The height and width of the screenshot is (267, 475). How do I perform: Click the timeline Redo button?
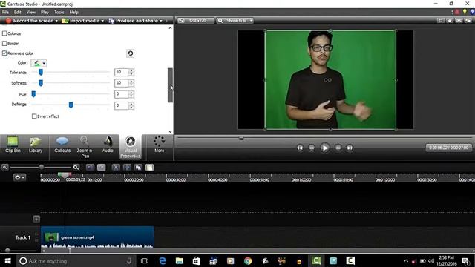click(x=102, y=168)
